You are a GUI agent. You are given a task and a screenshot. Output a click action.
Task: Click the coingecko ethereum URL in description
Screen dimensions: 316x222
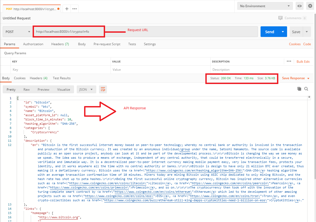click(153, 192)
